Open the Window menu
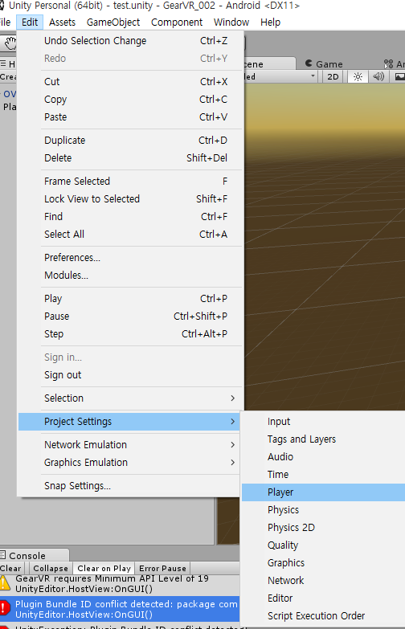 tap(231, 22)
